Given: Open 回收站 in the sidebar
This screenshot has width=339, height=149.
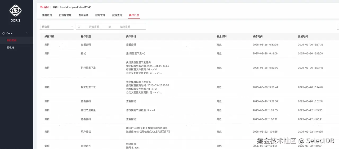Looking at the screenshot, I should (x=10, y=48).
